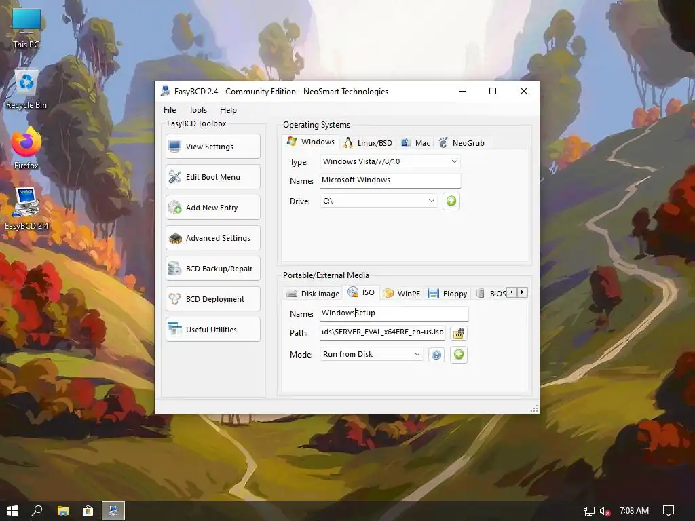Click the 7:08 AM clock
The width and height of the screenshot is (695, 521).
[634, 511]
